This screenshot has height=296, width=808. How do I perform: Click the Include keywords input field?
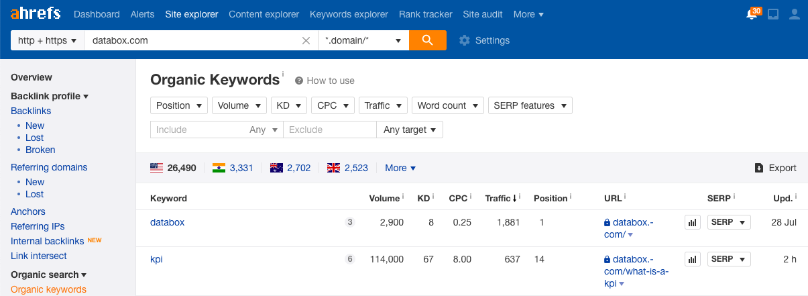click(x=198, y=130)
